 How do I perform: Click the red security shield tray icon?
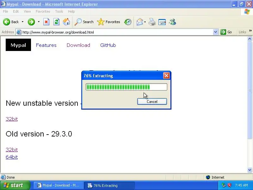tap(229, 185)
